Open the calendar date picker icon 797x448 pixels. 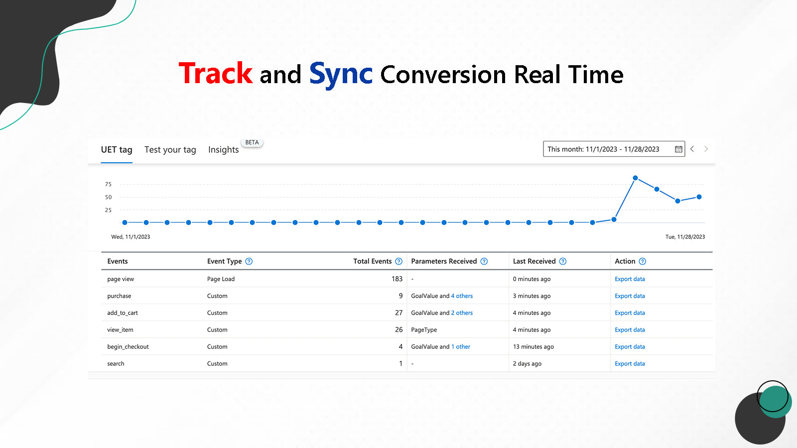[678, 149]
